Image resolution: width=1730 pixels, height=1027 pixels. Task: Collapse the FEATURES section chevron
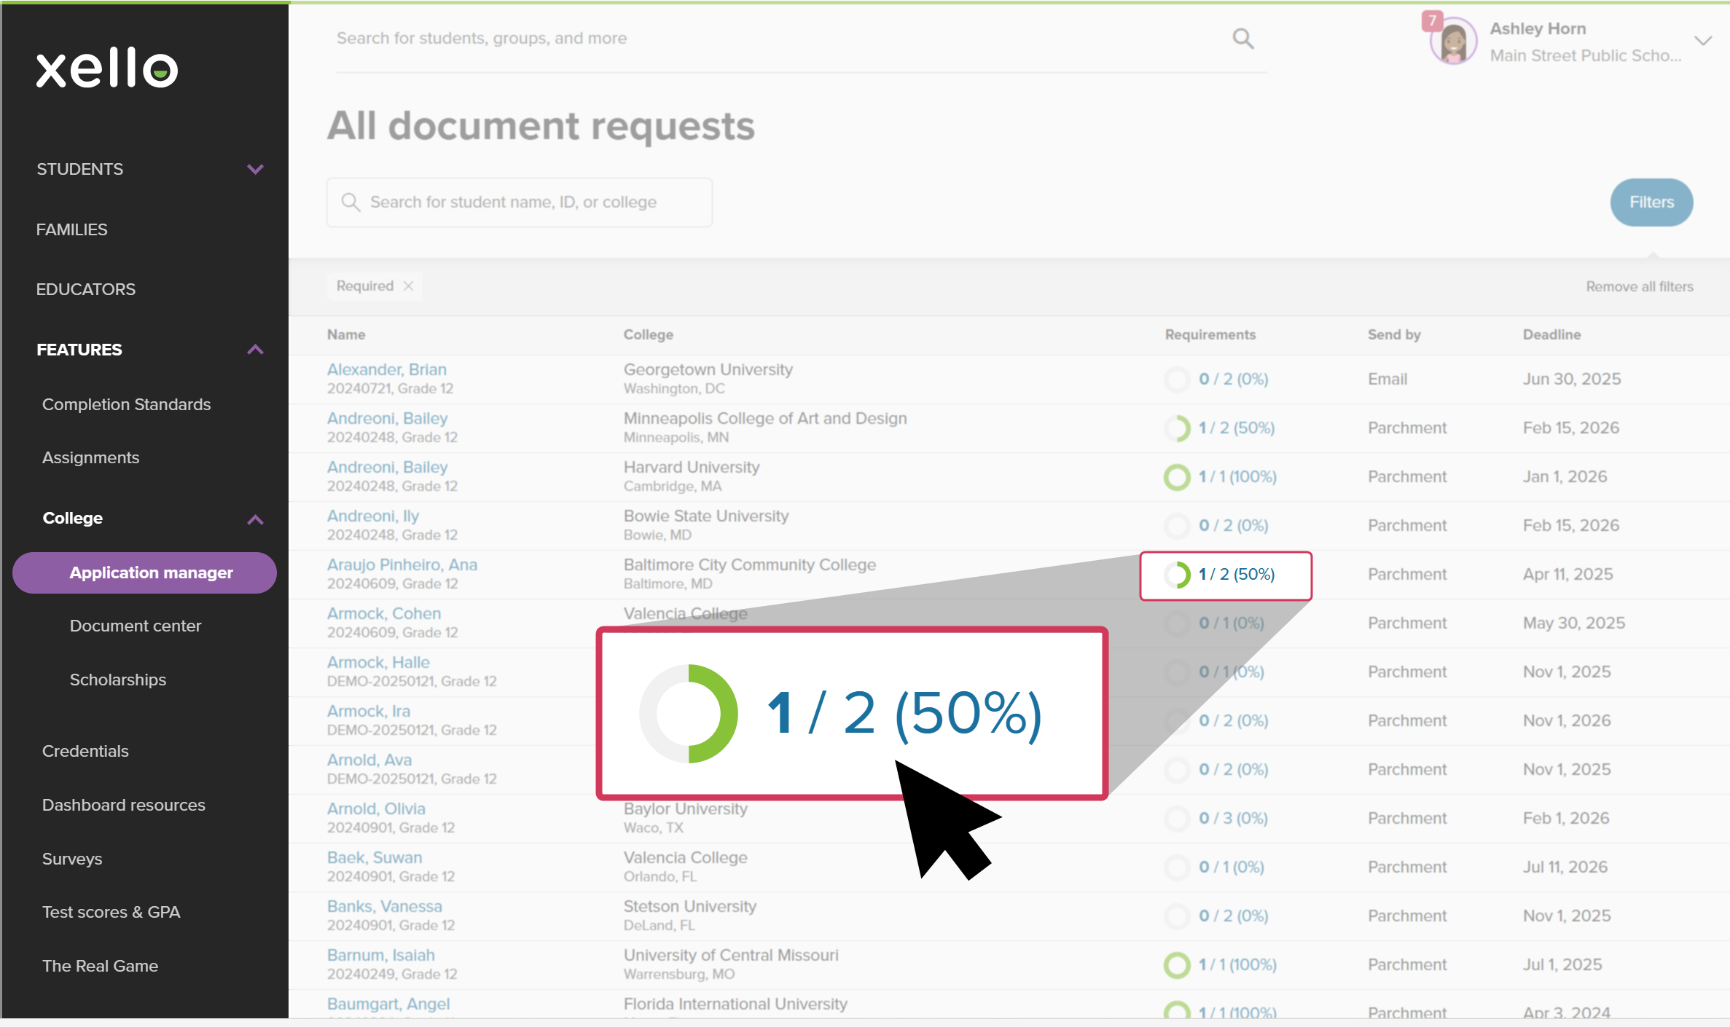click(255, 350)
